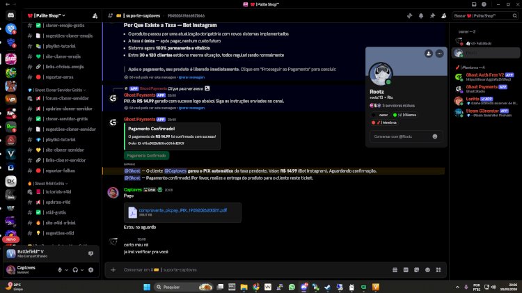
Task: Click the add friend icon in Rootz profile
Action: [429, 54]
